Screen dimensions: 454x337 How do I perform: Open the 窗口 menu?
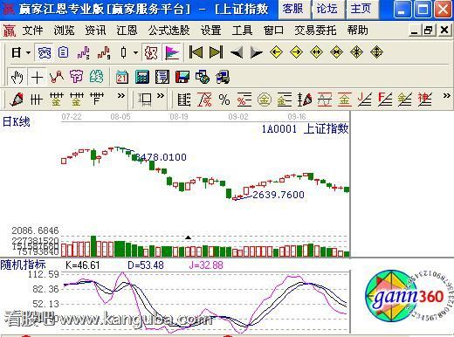(273, 31)
